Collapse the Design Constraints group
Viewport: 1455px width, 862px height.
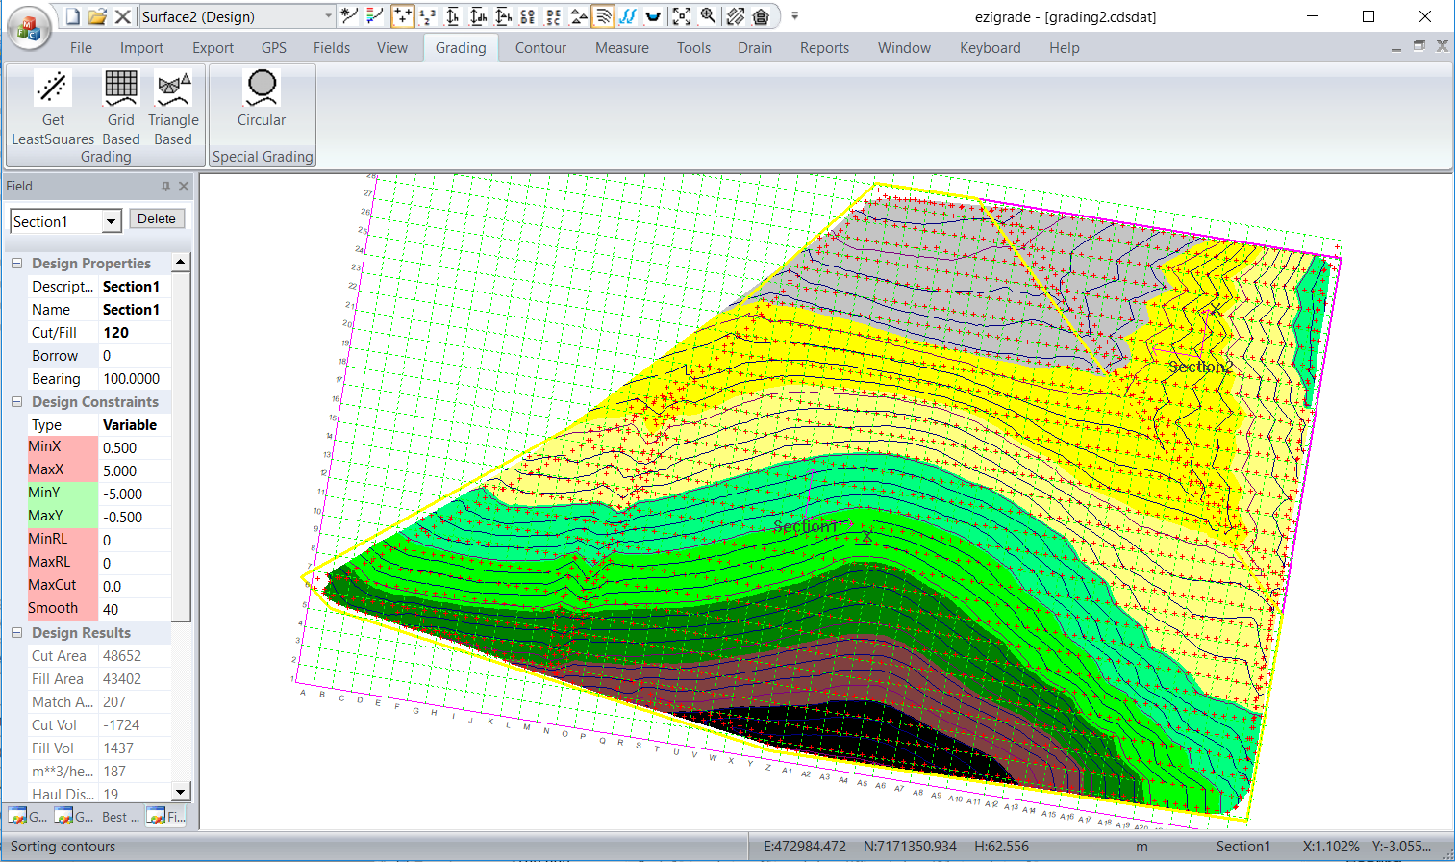coord(16,402)
